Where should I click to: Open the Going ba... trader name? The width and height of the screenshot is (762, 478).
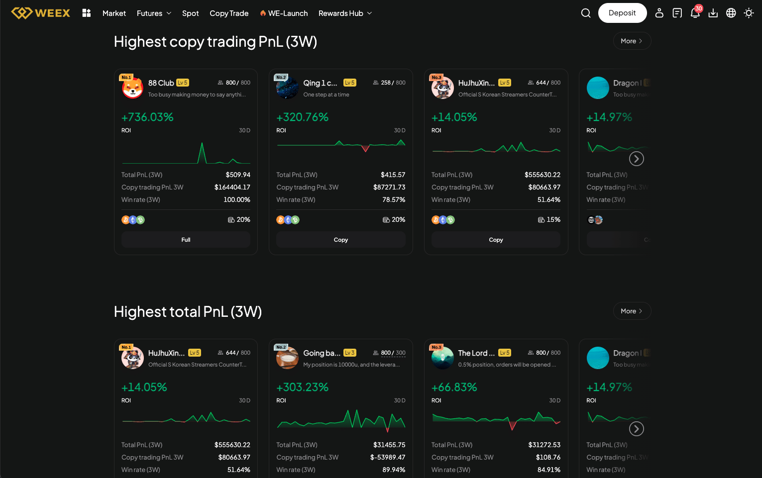coord(322,353)
